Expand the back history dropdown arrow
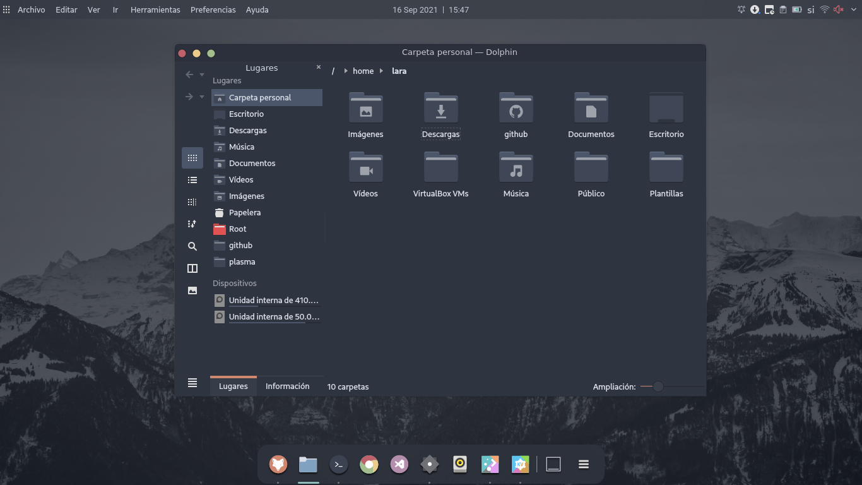This screenshot has height=485, width=862. (x=202, y=75)
